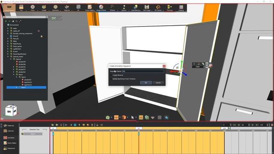Expand the pCube261 tree node
The image size is (274, 154).
14,67
